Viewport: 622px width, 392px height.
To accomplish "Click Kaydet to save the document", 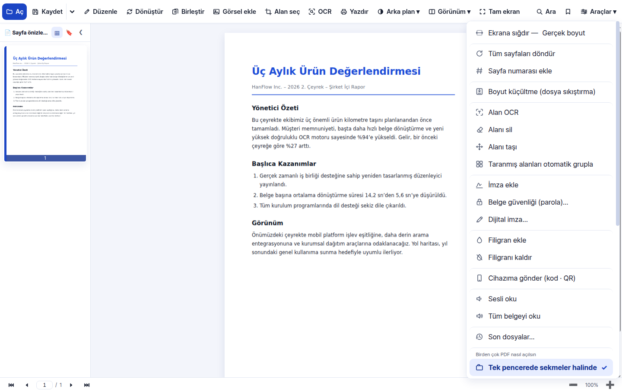I will (x=48, y=12).
